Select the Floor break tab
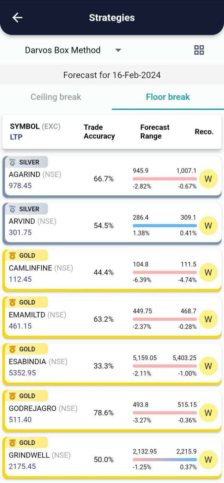Screen dimensions: 224x483 [x=168, y=97]
